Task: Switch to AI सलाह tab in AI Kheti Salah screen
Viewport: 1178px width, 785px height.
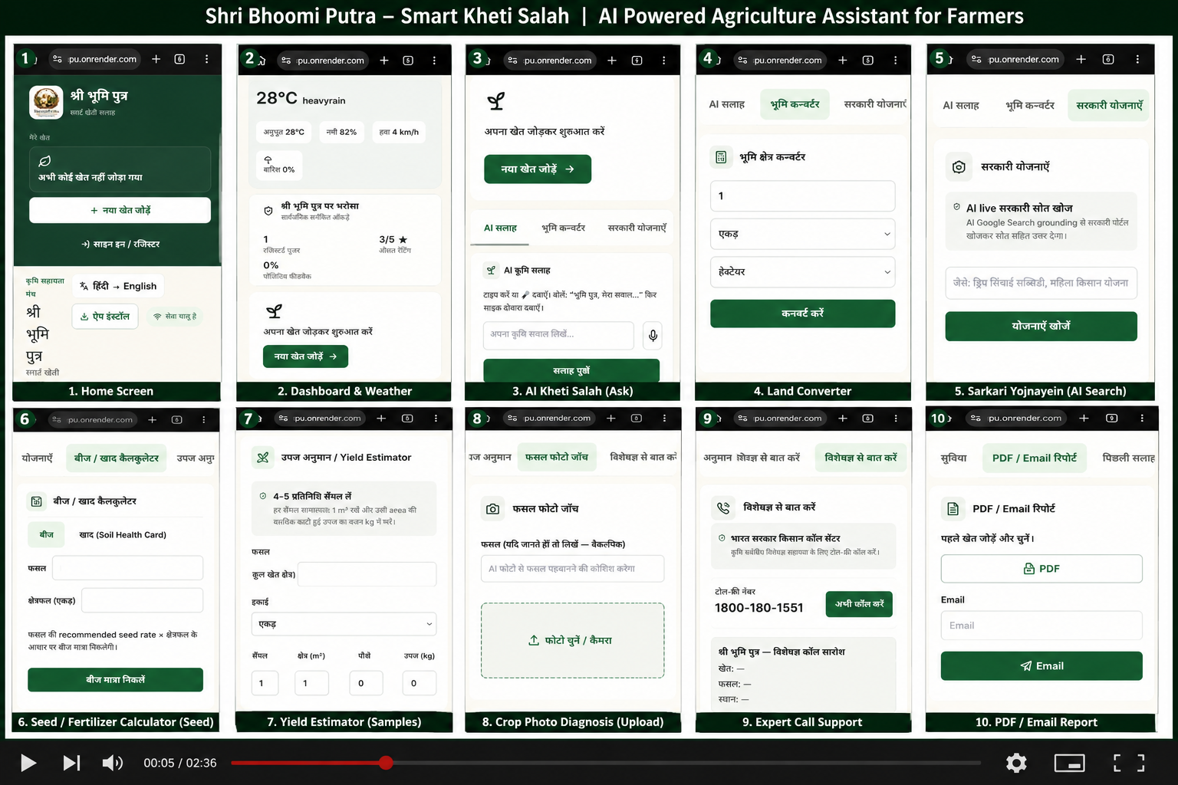Action: pos(500,228)
